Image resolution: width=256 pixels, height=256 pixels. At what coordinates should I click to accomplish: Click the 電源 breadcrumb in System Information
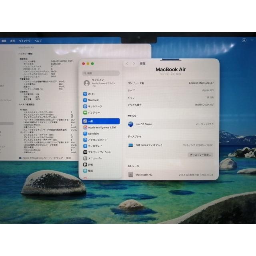[68, 158]
